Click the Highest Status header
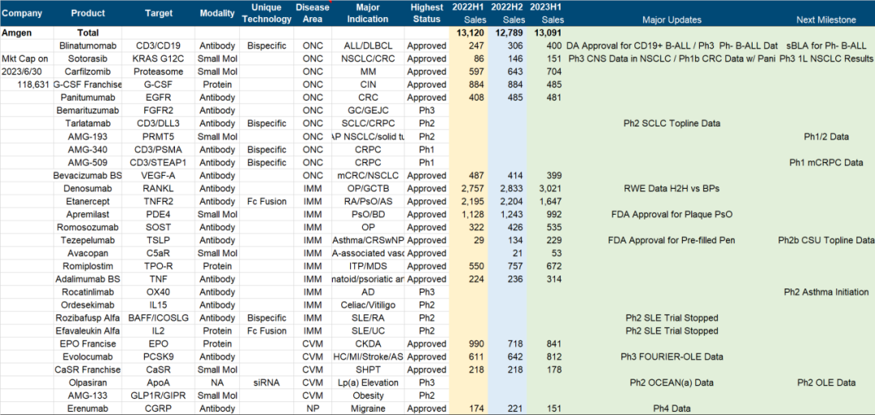 [x=427, y=13]
